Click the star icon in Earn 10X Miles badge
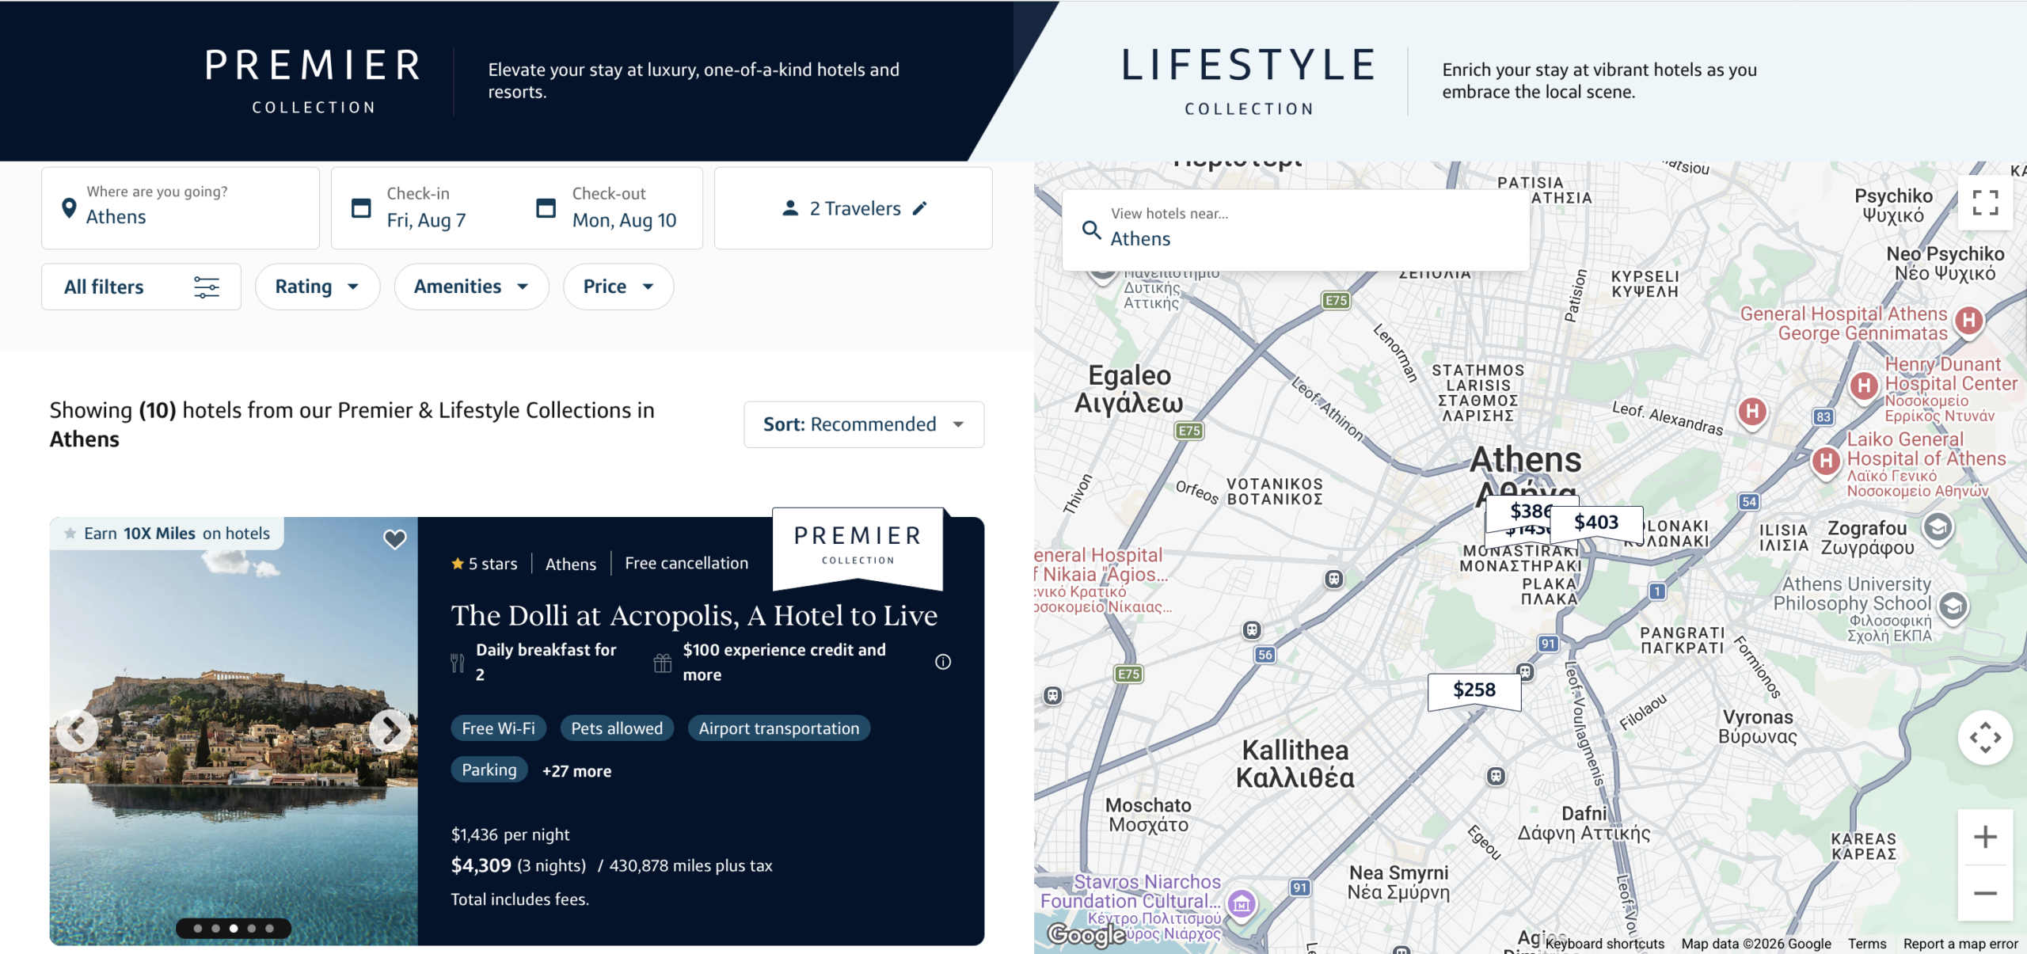 click(x=70, y=533)
